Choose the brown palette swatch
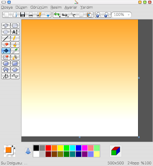 (x=54, y=154)
